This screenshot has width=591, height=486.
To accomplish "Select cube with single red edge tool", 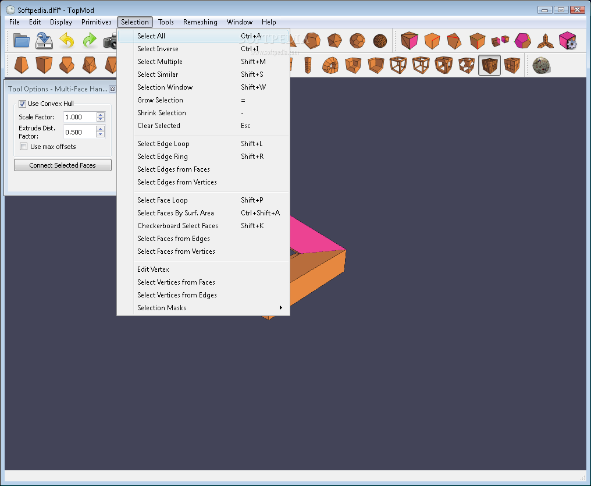I will tap(432, 41).
